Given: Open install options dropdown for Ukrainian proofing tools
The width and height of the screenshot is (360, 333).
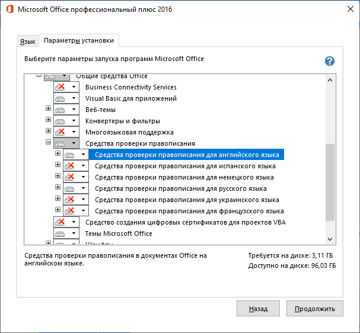Looking at the screenshot, I should point(83,200).
